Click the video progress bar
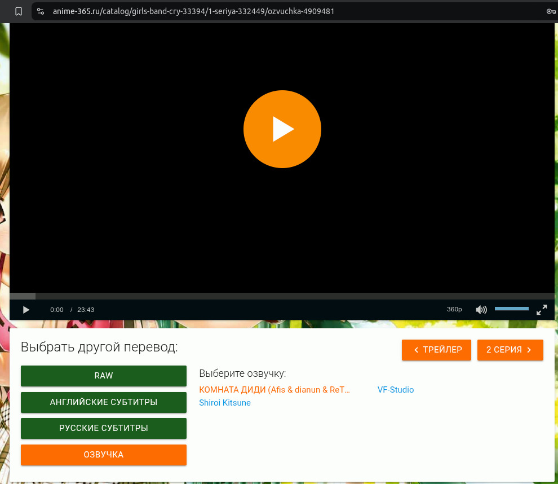The height and width of the screenshot is (484, 558). (282, 296)
